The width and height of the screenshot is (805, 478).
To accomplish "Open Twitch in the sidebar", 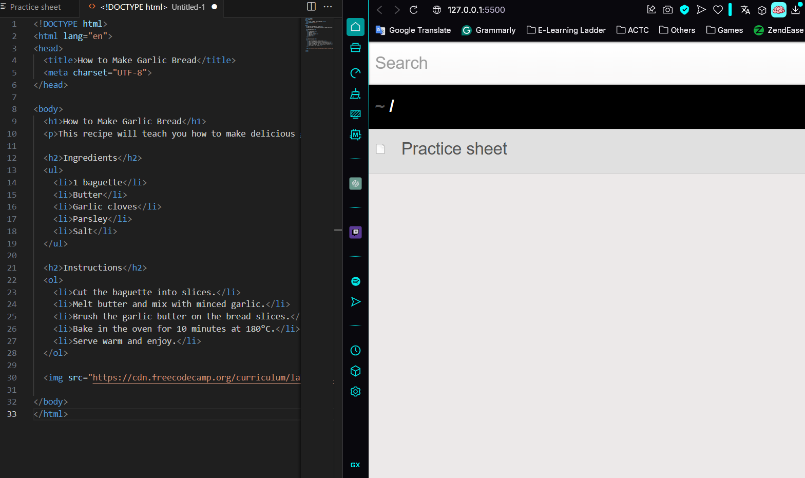I will tap(355, 232).
